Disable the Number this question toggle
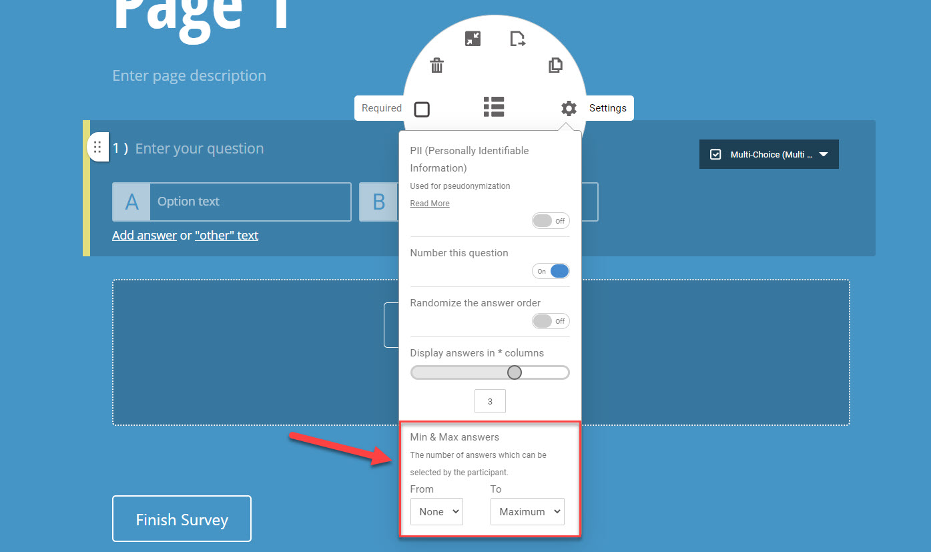Viewport: 931px width, 552px height. point(551,271)
